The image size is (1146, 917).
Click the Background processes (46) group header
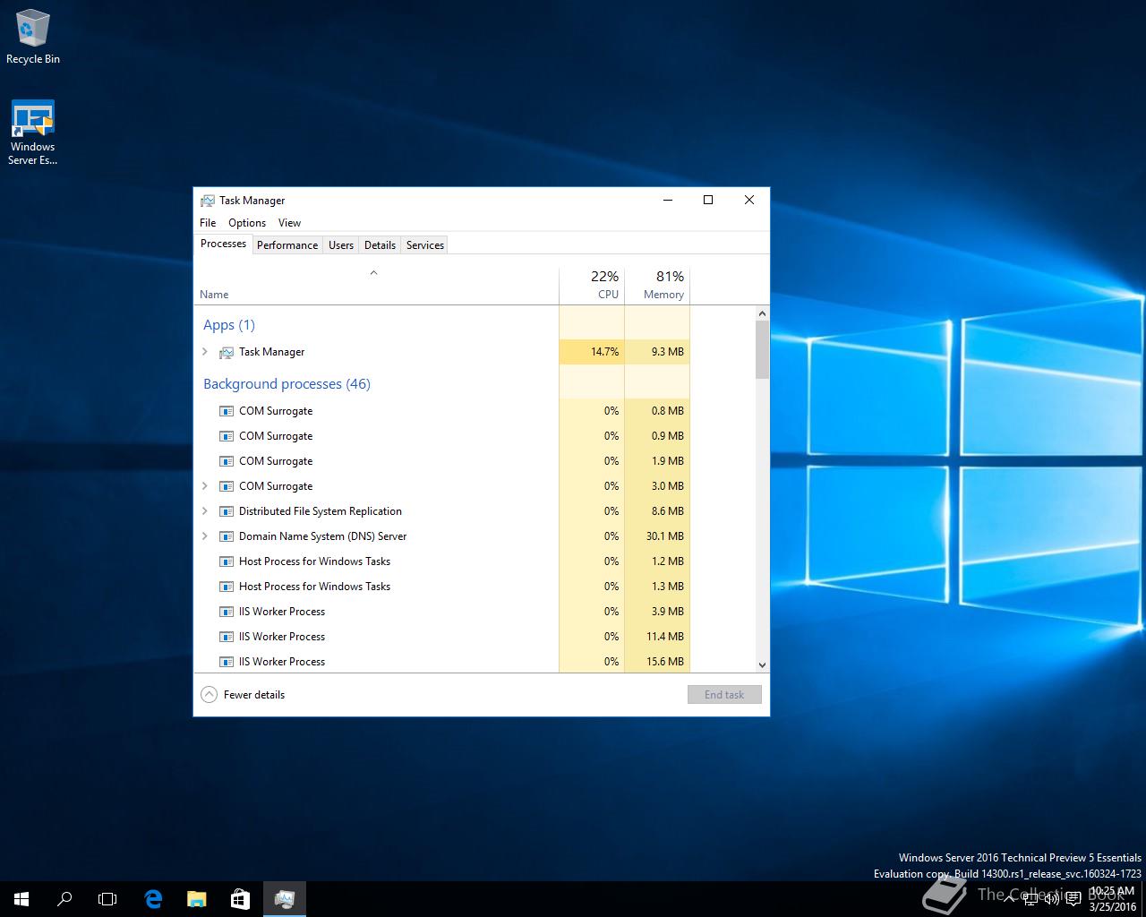(x=286, y=384)
